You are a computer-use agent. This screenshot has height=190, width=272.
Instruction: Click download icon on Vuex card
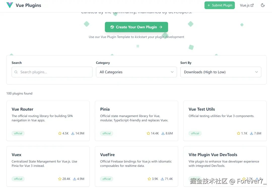(75, 179)
